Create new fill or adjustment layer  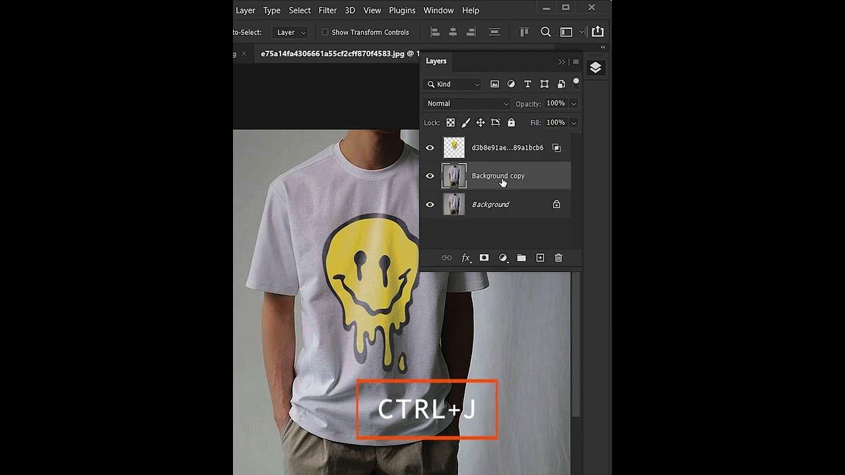(x=503, y=258)
